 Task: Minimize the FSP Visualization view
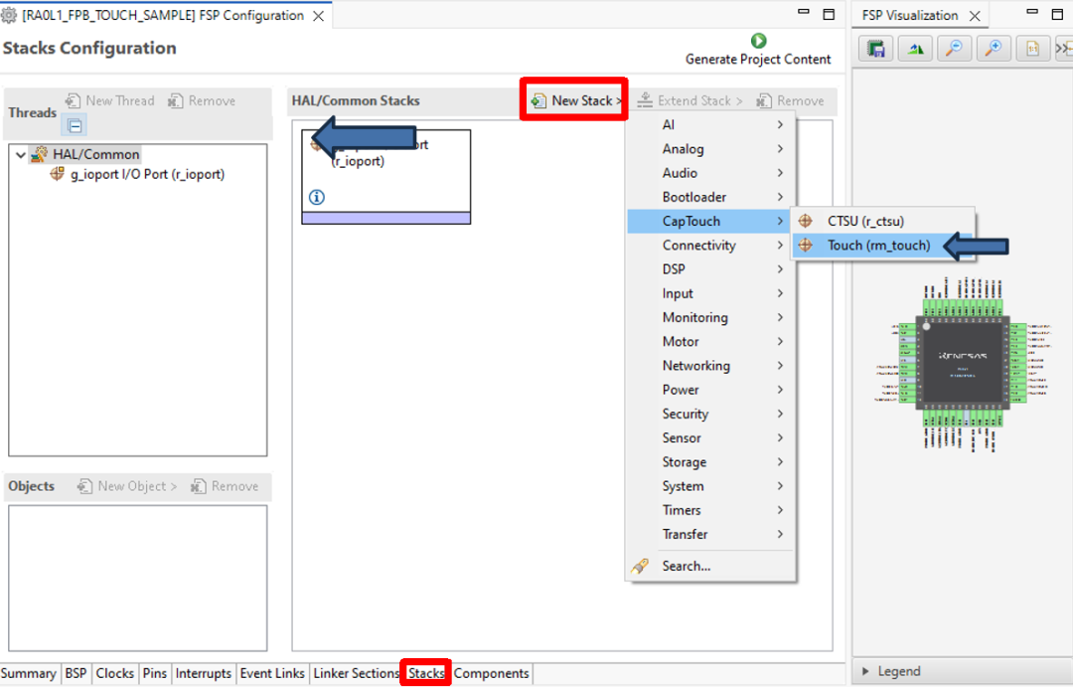(1032, 13)
